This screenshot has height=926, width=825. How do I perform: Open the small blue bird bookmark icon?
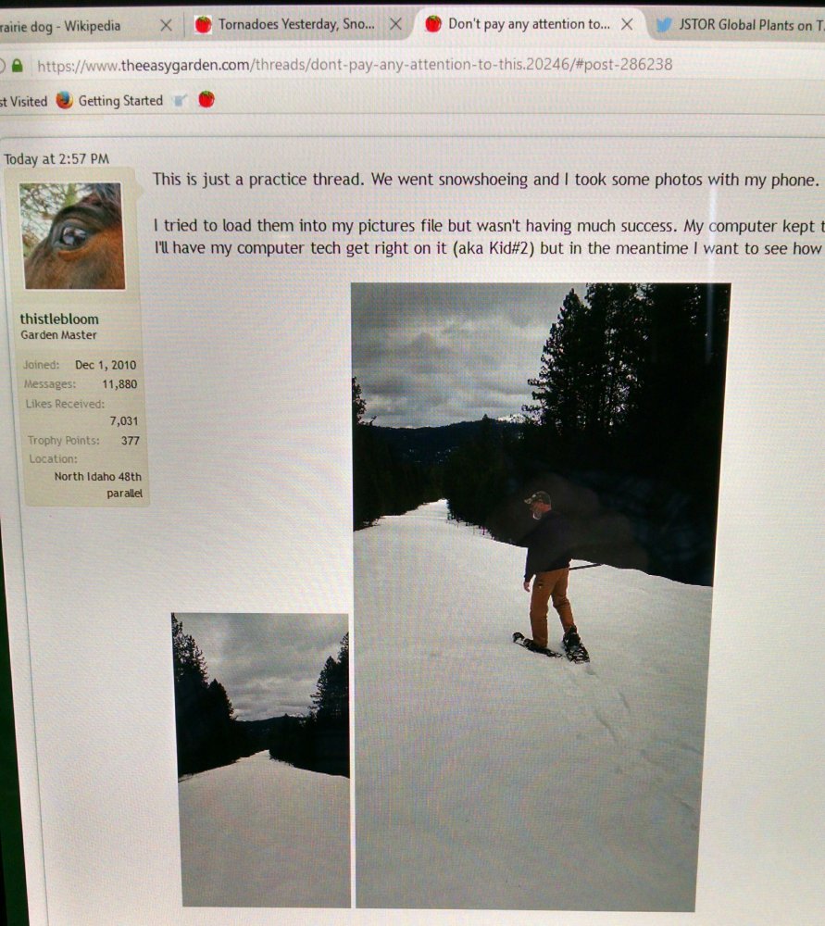click(x=181, y=100)
